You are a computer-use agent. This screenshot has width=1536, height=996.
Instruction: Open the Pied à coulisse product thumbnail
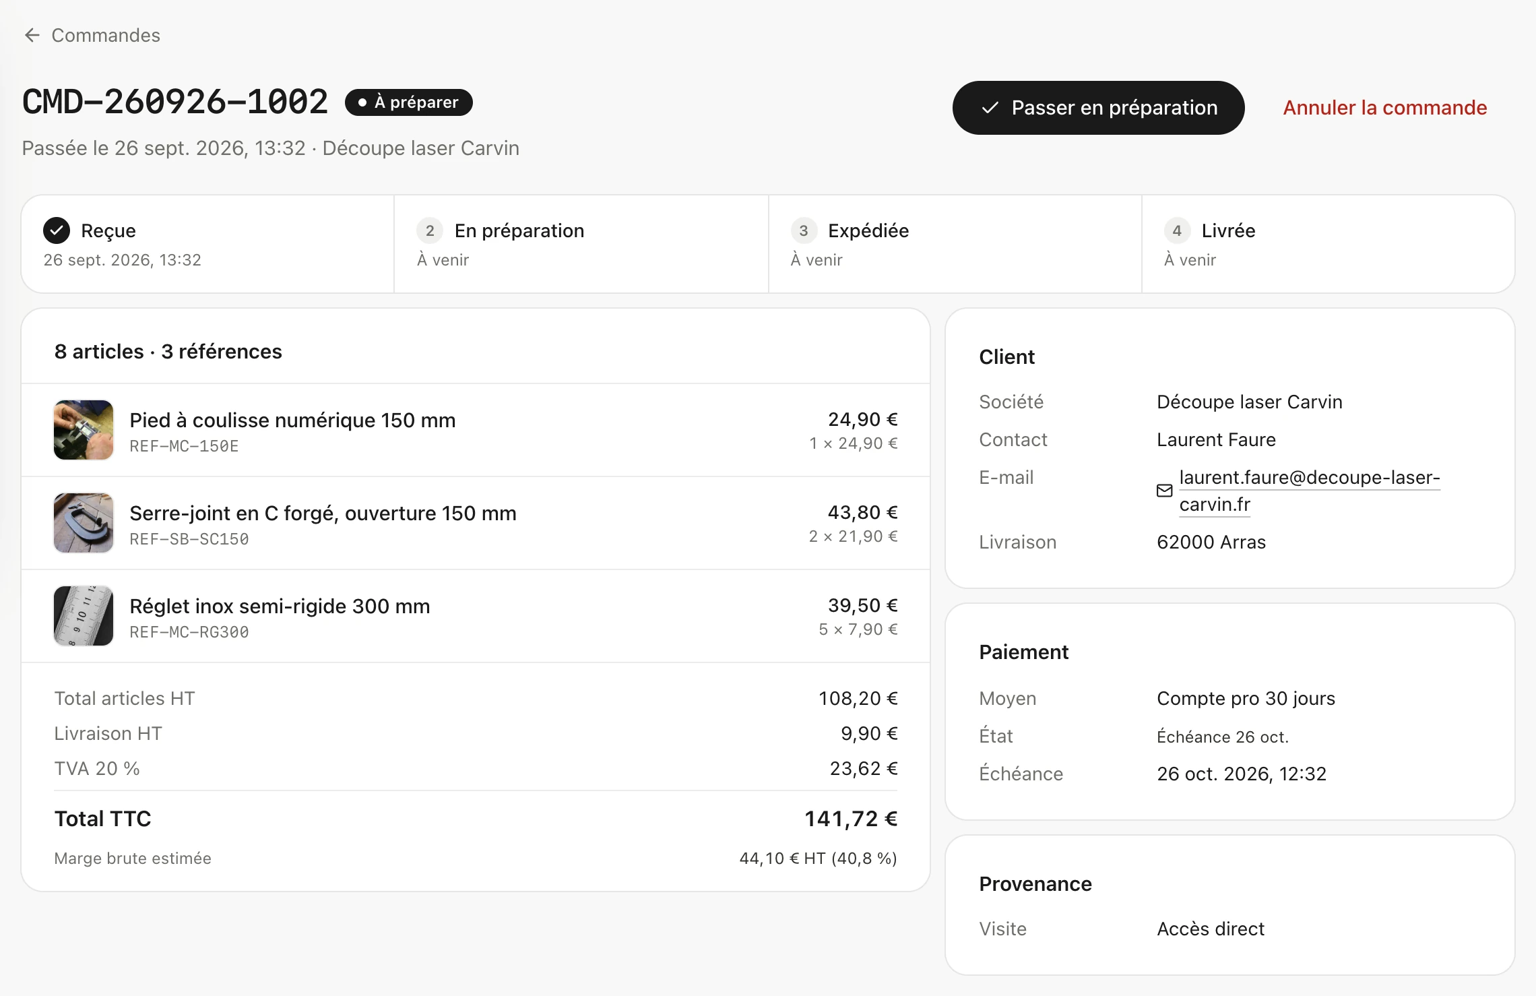point(84,430)
